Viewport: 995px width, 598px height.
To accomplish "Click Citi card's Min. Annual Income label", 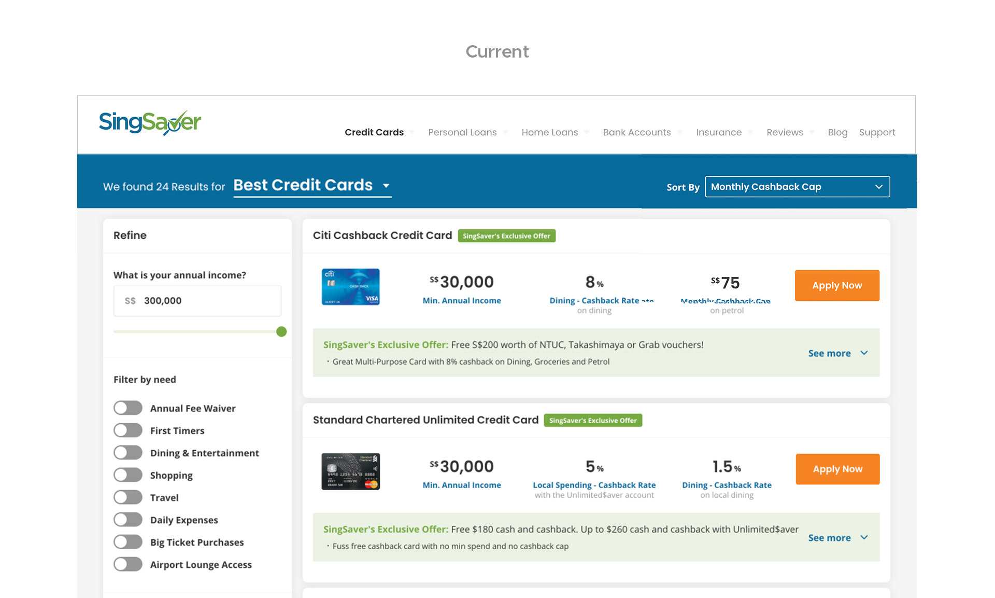I will pyautogui.click(x=462, y=301).
